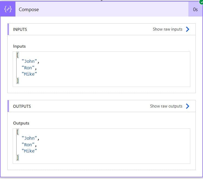The image size is (203, 179).
Task: Click the chevron beside Show raw inputs
Action: [188, 29]
